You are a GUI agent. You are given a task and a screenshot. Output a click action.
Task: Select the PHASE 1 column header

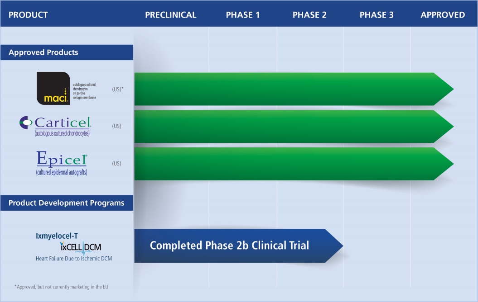point(242,15)
